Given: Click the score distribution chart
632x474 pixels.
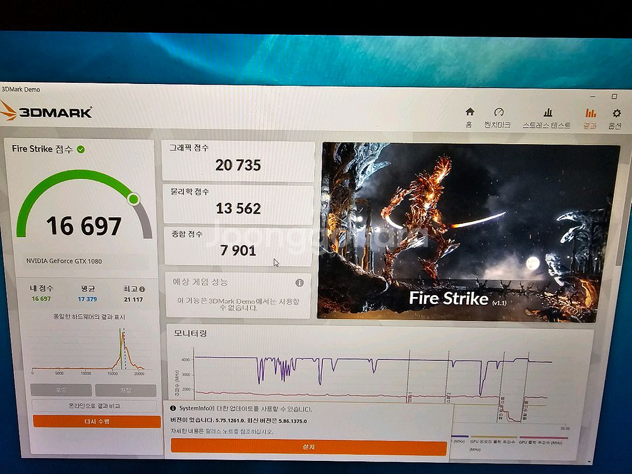Looking at the screenshot, I should coord(88,350).
